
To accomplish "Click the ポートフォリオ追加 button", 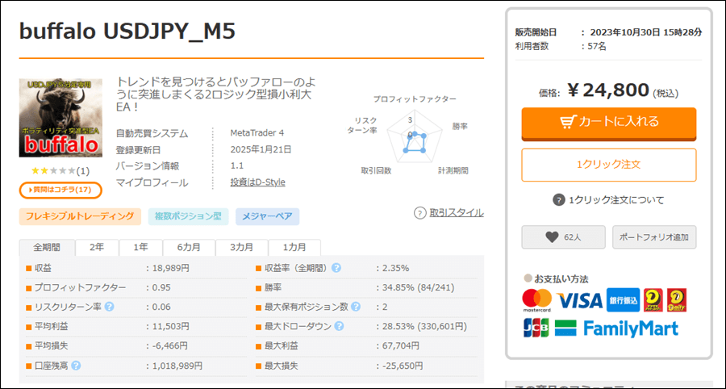I will pos(654,237).
